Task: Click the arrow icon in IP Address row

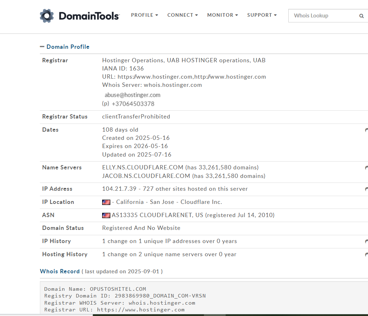Action: coord(366,189)
